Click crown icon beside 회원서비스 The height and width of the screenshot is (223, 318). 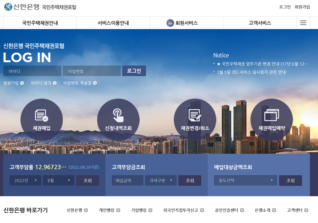[170, 23]
